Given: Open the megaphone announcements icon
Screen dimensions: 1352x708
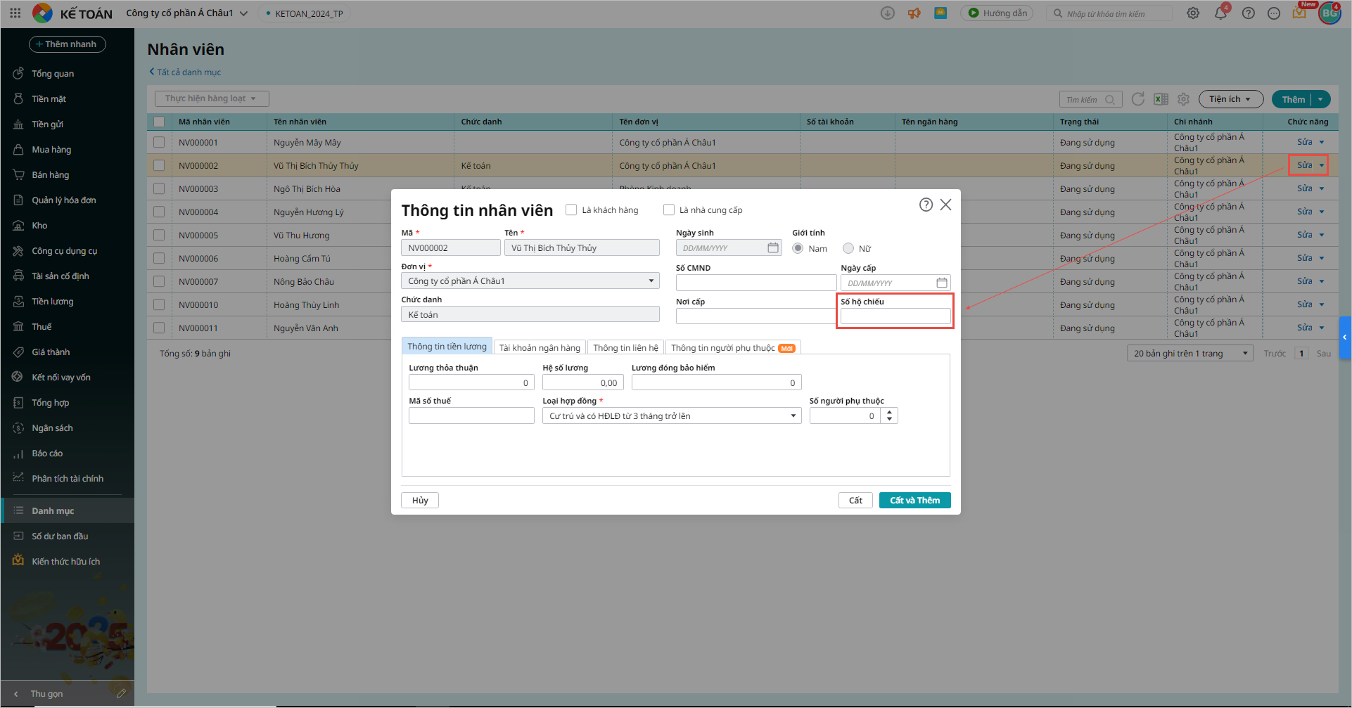Looking at the screenshot, I should tap(914, 13).
